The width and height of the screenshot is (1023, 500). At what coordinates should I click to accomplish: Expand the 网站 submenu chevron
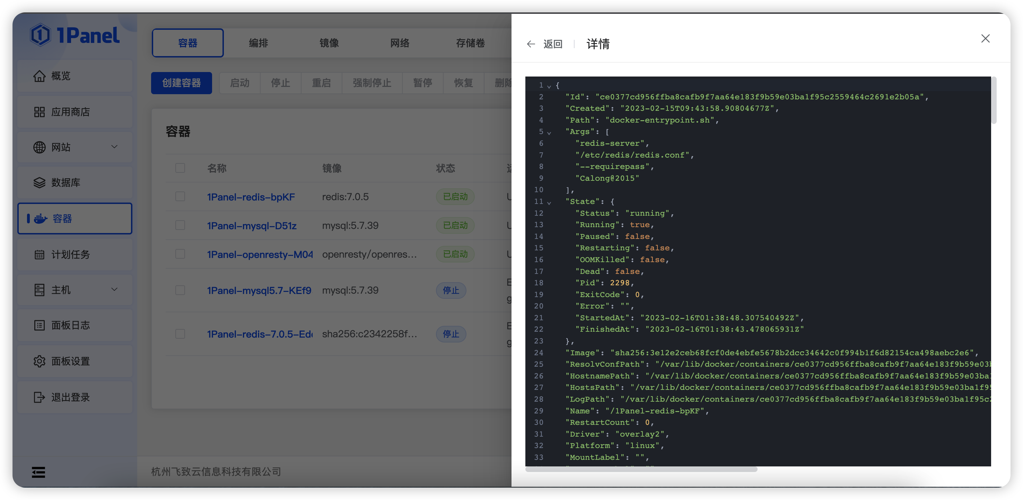click(x=114, y=147)
